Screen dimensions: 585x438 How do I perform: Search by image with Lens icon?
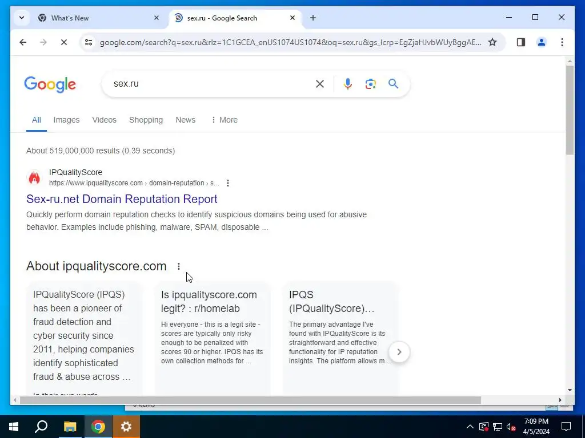coord(370,84)
